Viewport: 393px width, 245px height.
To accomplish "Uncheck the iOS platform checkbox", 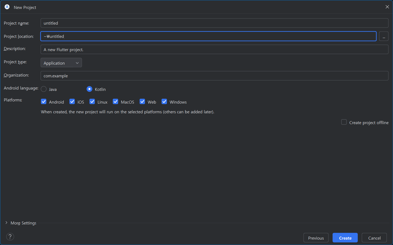I will (x=72, y=102).
